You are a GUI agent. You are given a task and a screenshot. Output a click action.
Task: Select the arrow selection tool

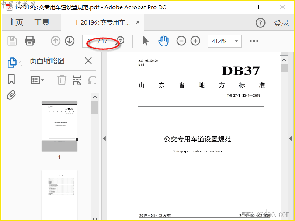pos(145,41)
